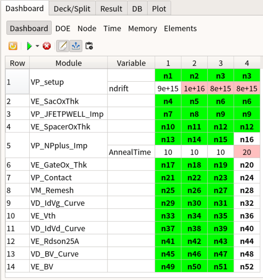263x280 pixels.
Task: Click the clipboard clock icon
Action: [x=89, y=46]
